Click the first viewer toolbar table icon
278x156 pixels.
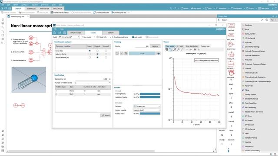[x=167, y=50]
